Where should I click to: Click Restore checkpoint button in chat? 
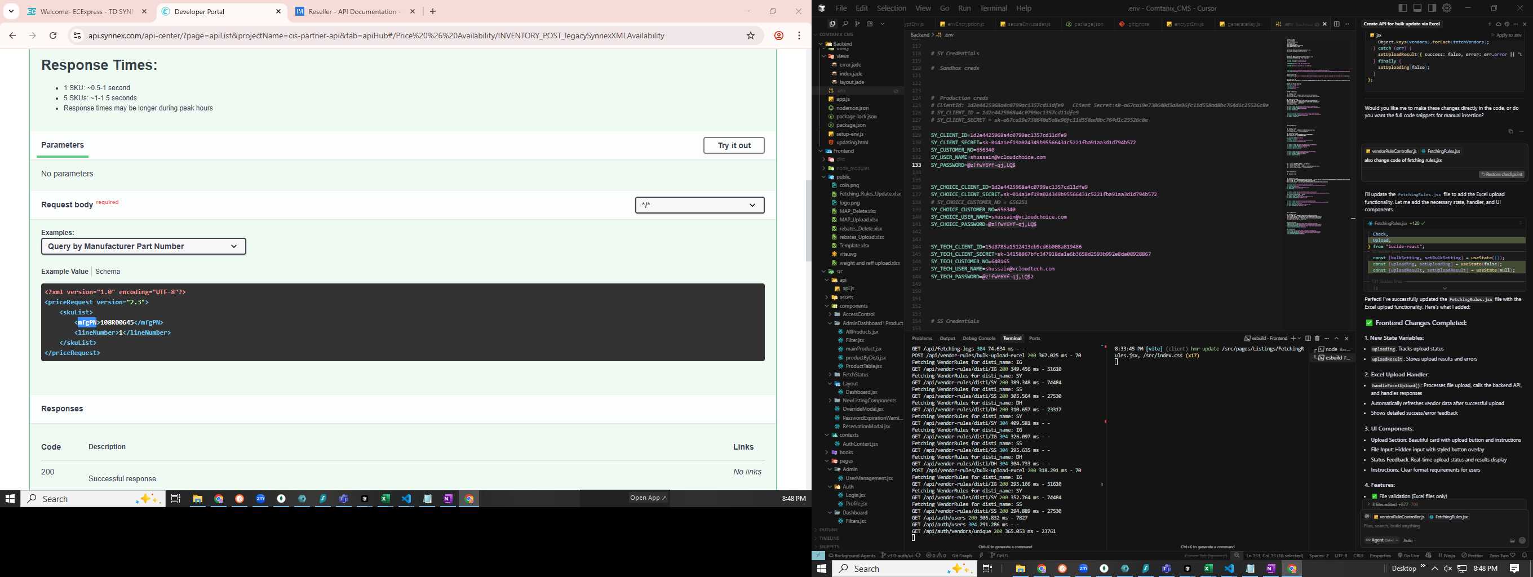[x=1501, y=175]
